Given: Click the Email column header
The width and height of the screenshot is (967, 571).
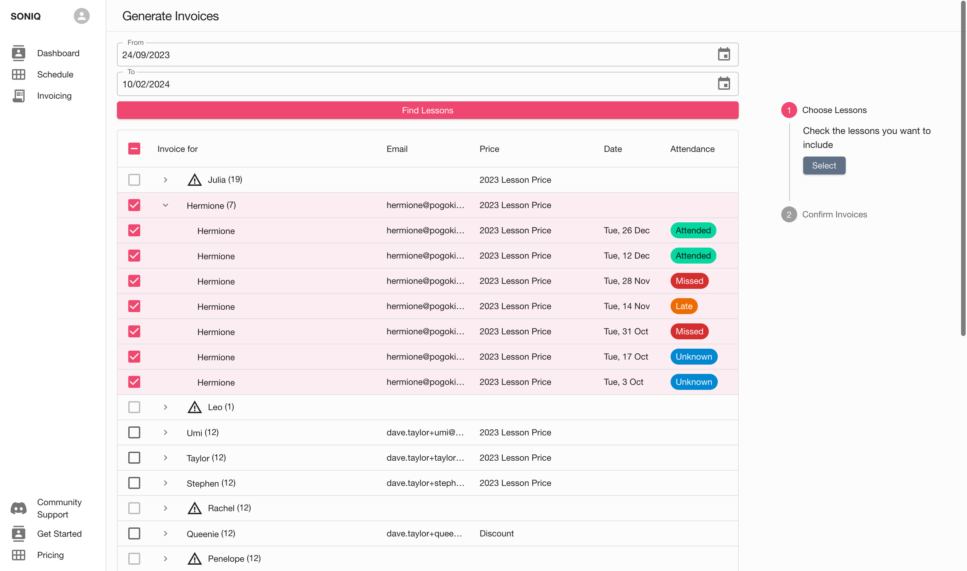Looking at the screenshot, I should tap(396, 149).
